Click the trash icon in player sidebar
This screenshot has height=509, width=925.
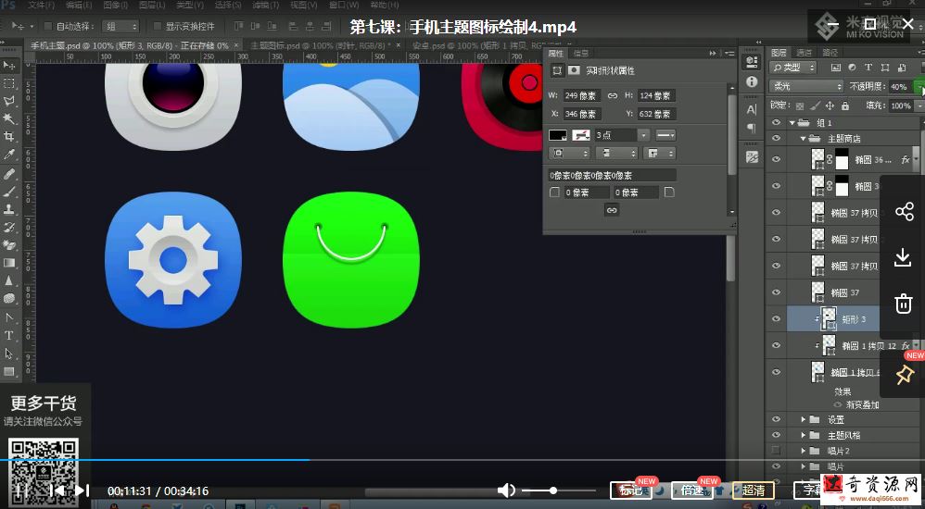point(904,304)
